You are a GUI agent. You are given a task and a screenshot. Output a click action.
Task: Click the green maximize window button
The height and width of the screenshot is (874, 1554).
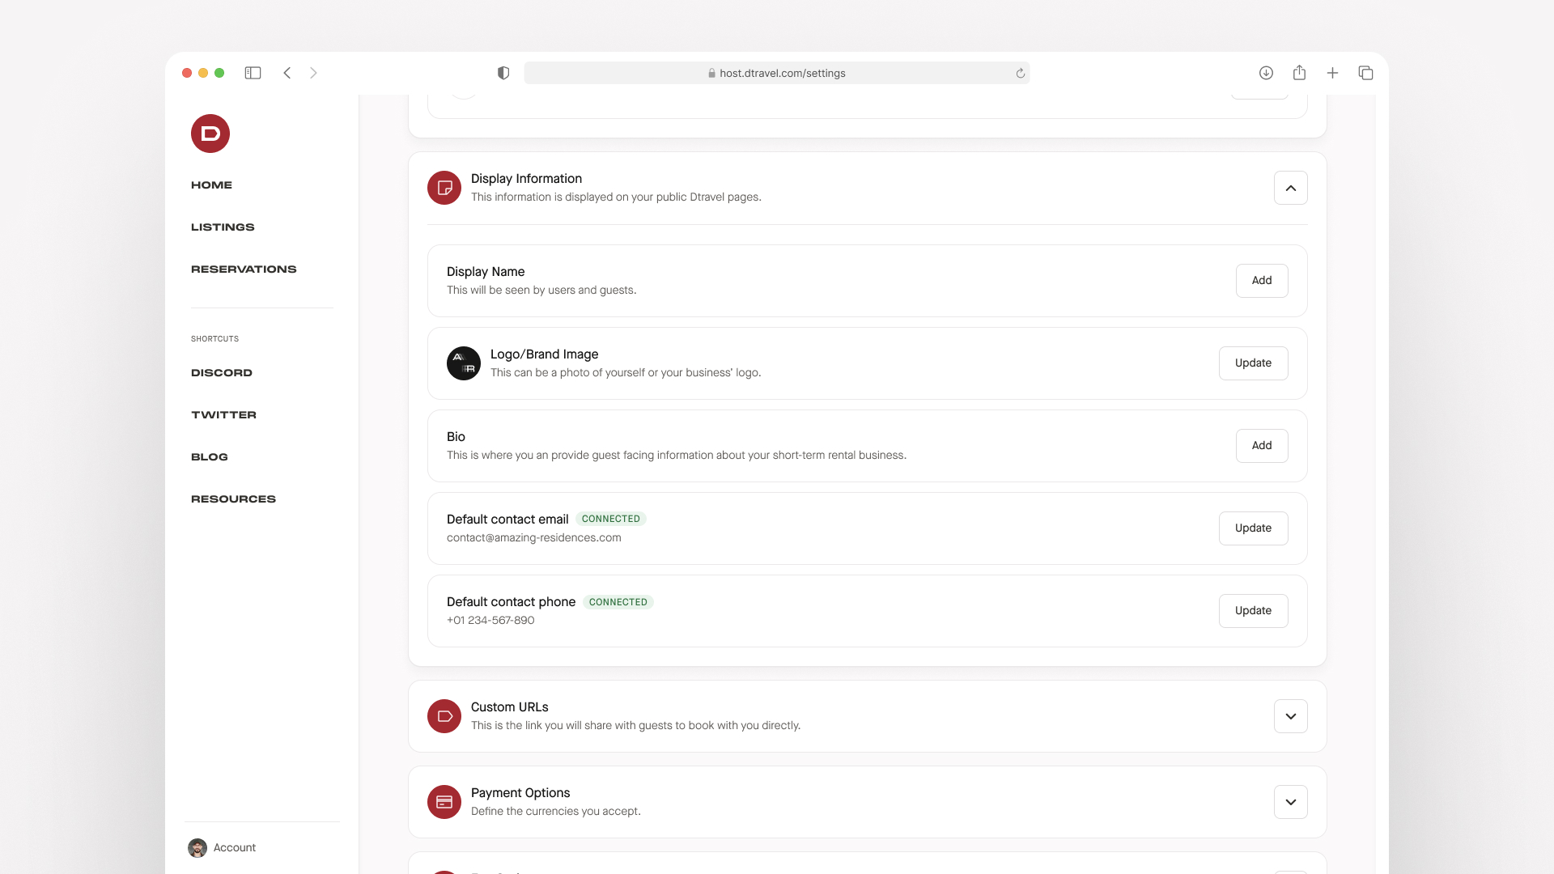pyautogui.click(x=219, y=73)
